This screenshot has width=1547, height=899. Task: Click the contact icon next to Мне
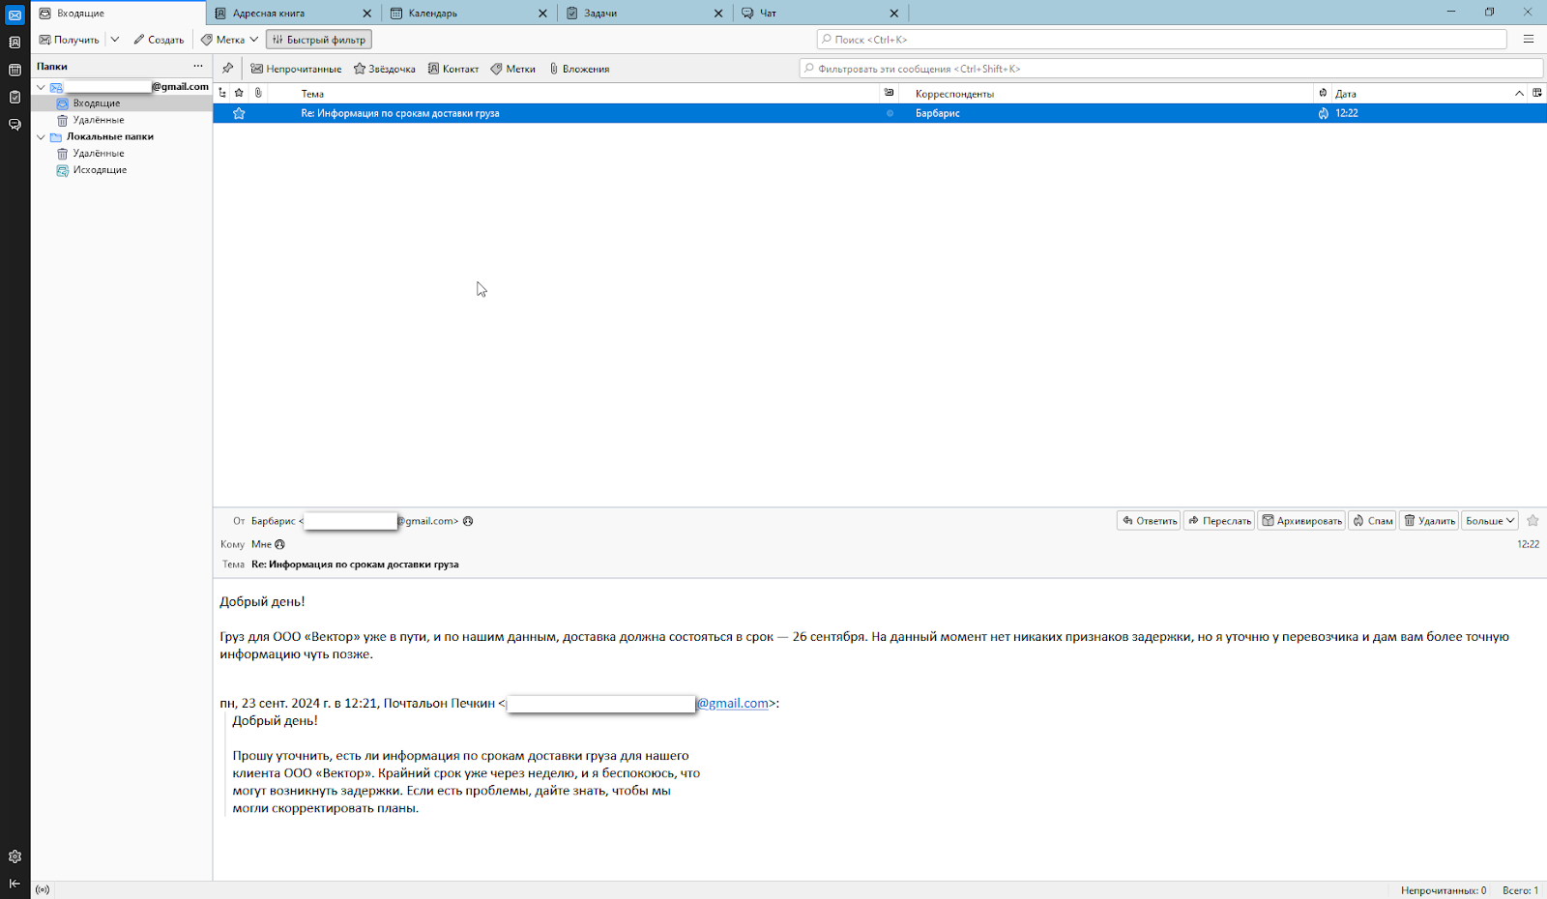point(279,544)
